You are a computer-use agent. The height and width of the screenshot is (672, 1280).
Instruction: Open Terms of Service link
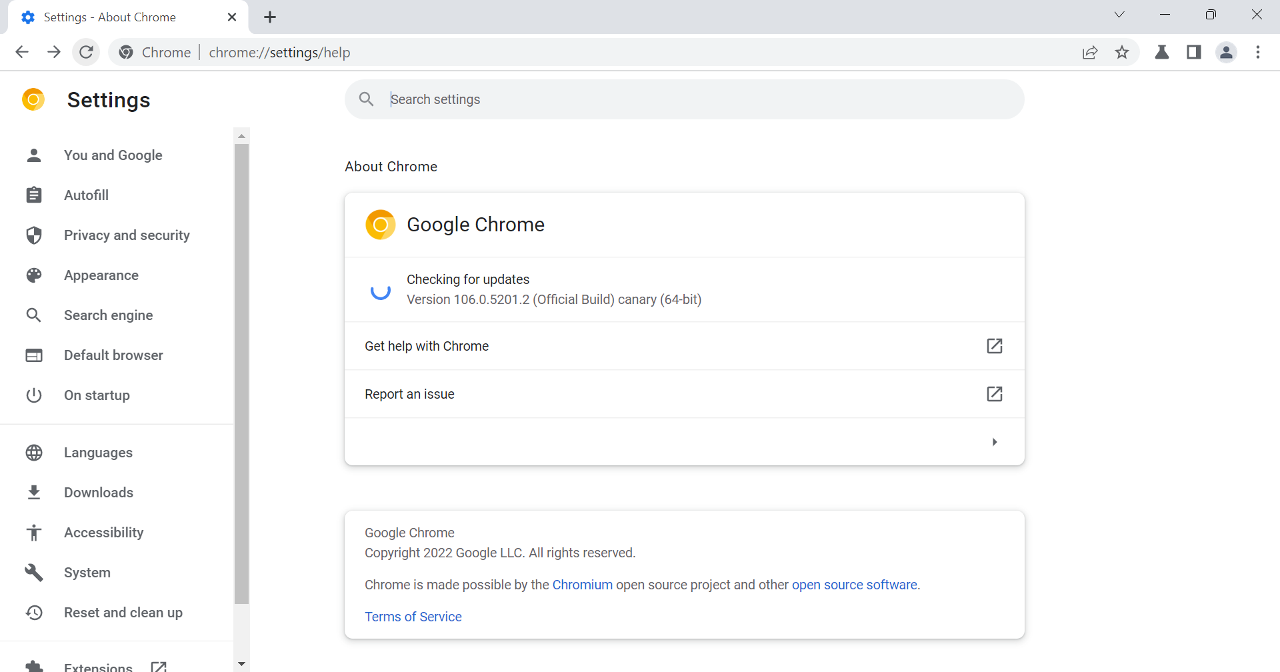pos(413,617)
